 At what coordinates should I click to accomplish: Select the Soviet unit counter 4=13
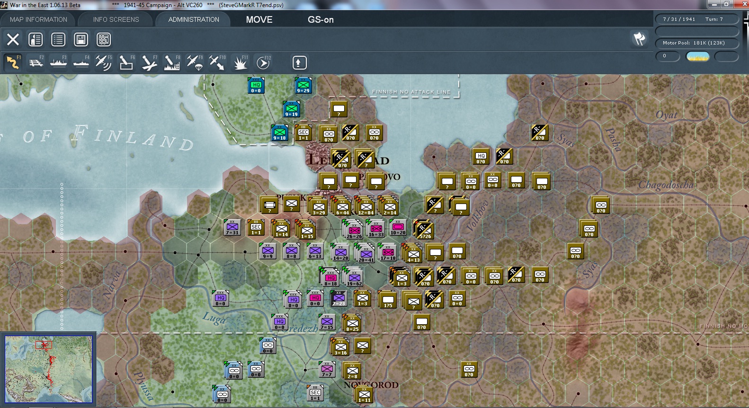point(413,254)
